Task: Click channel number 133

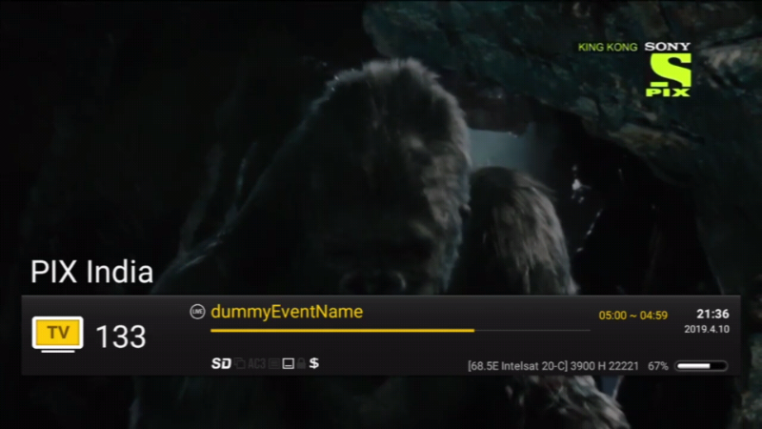Action: point(121,337)
